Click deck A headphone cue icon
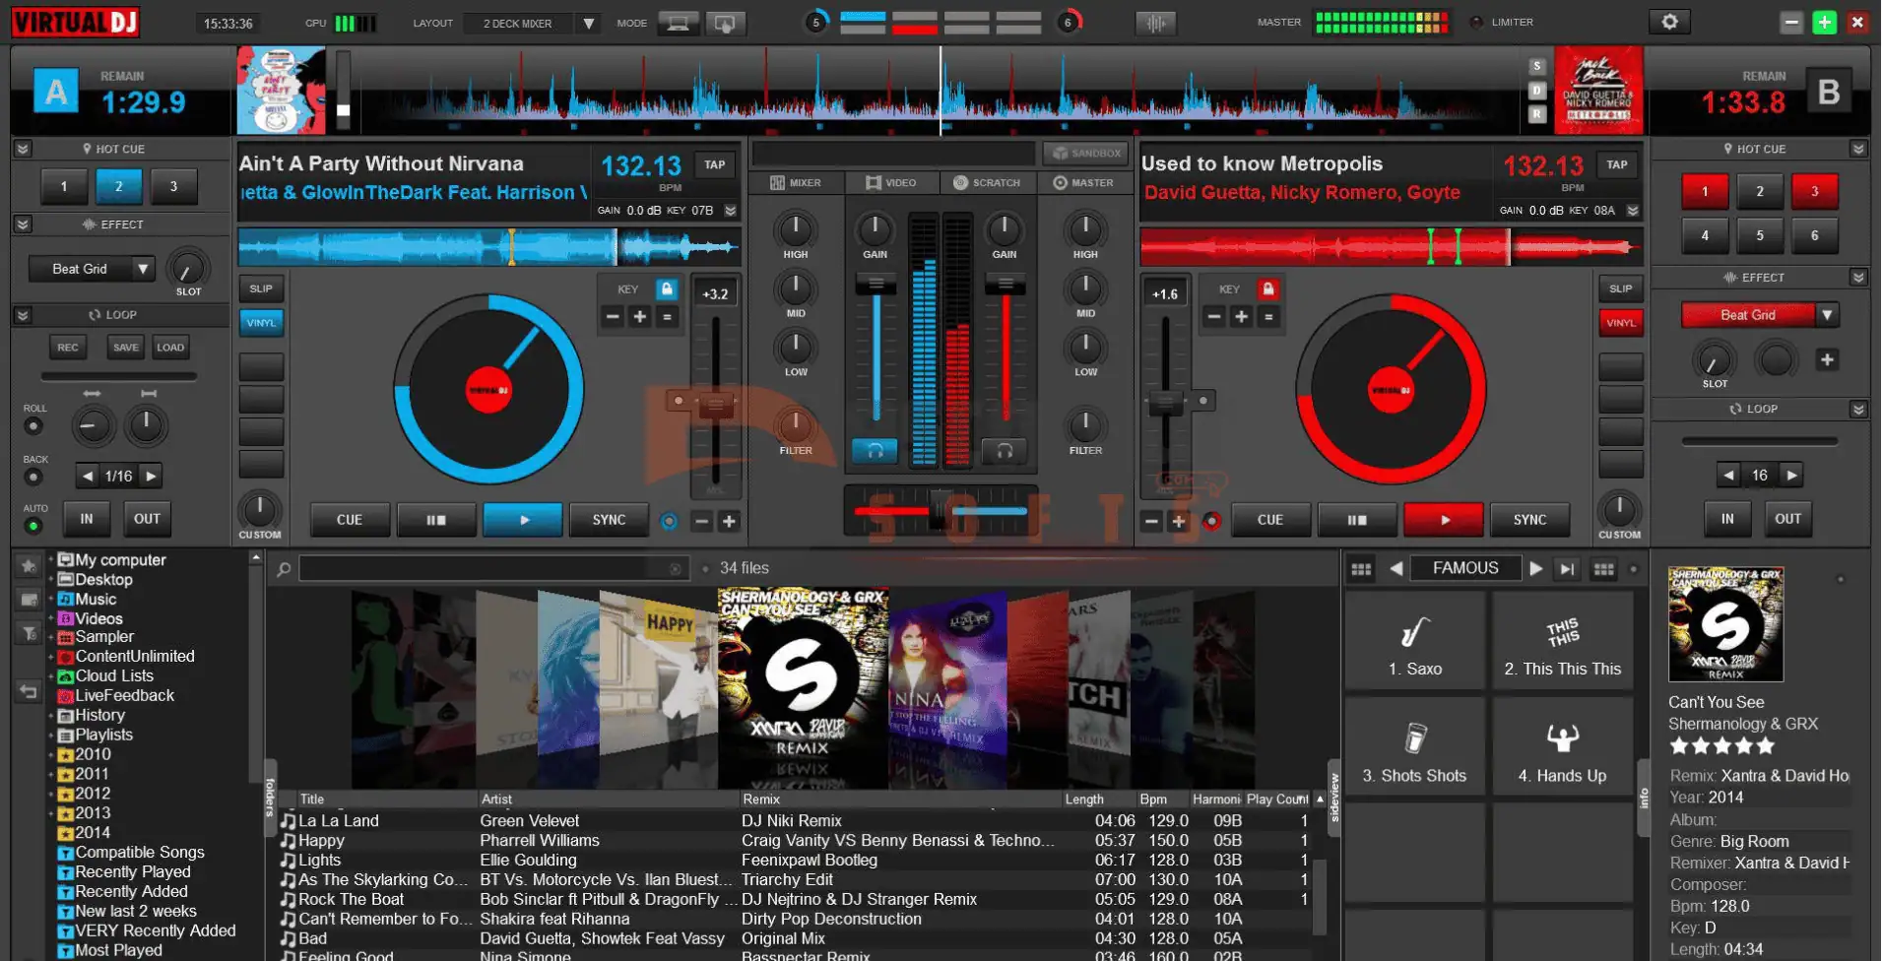Image resolution: width=1882 pixels, height=961 pixels. click(875, 451)
